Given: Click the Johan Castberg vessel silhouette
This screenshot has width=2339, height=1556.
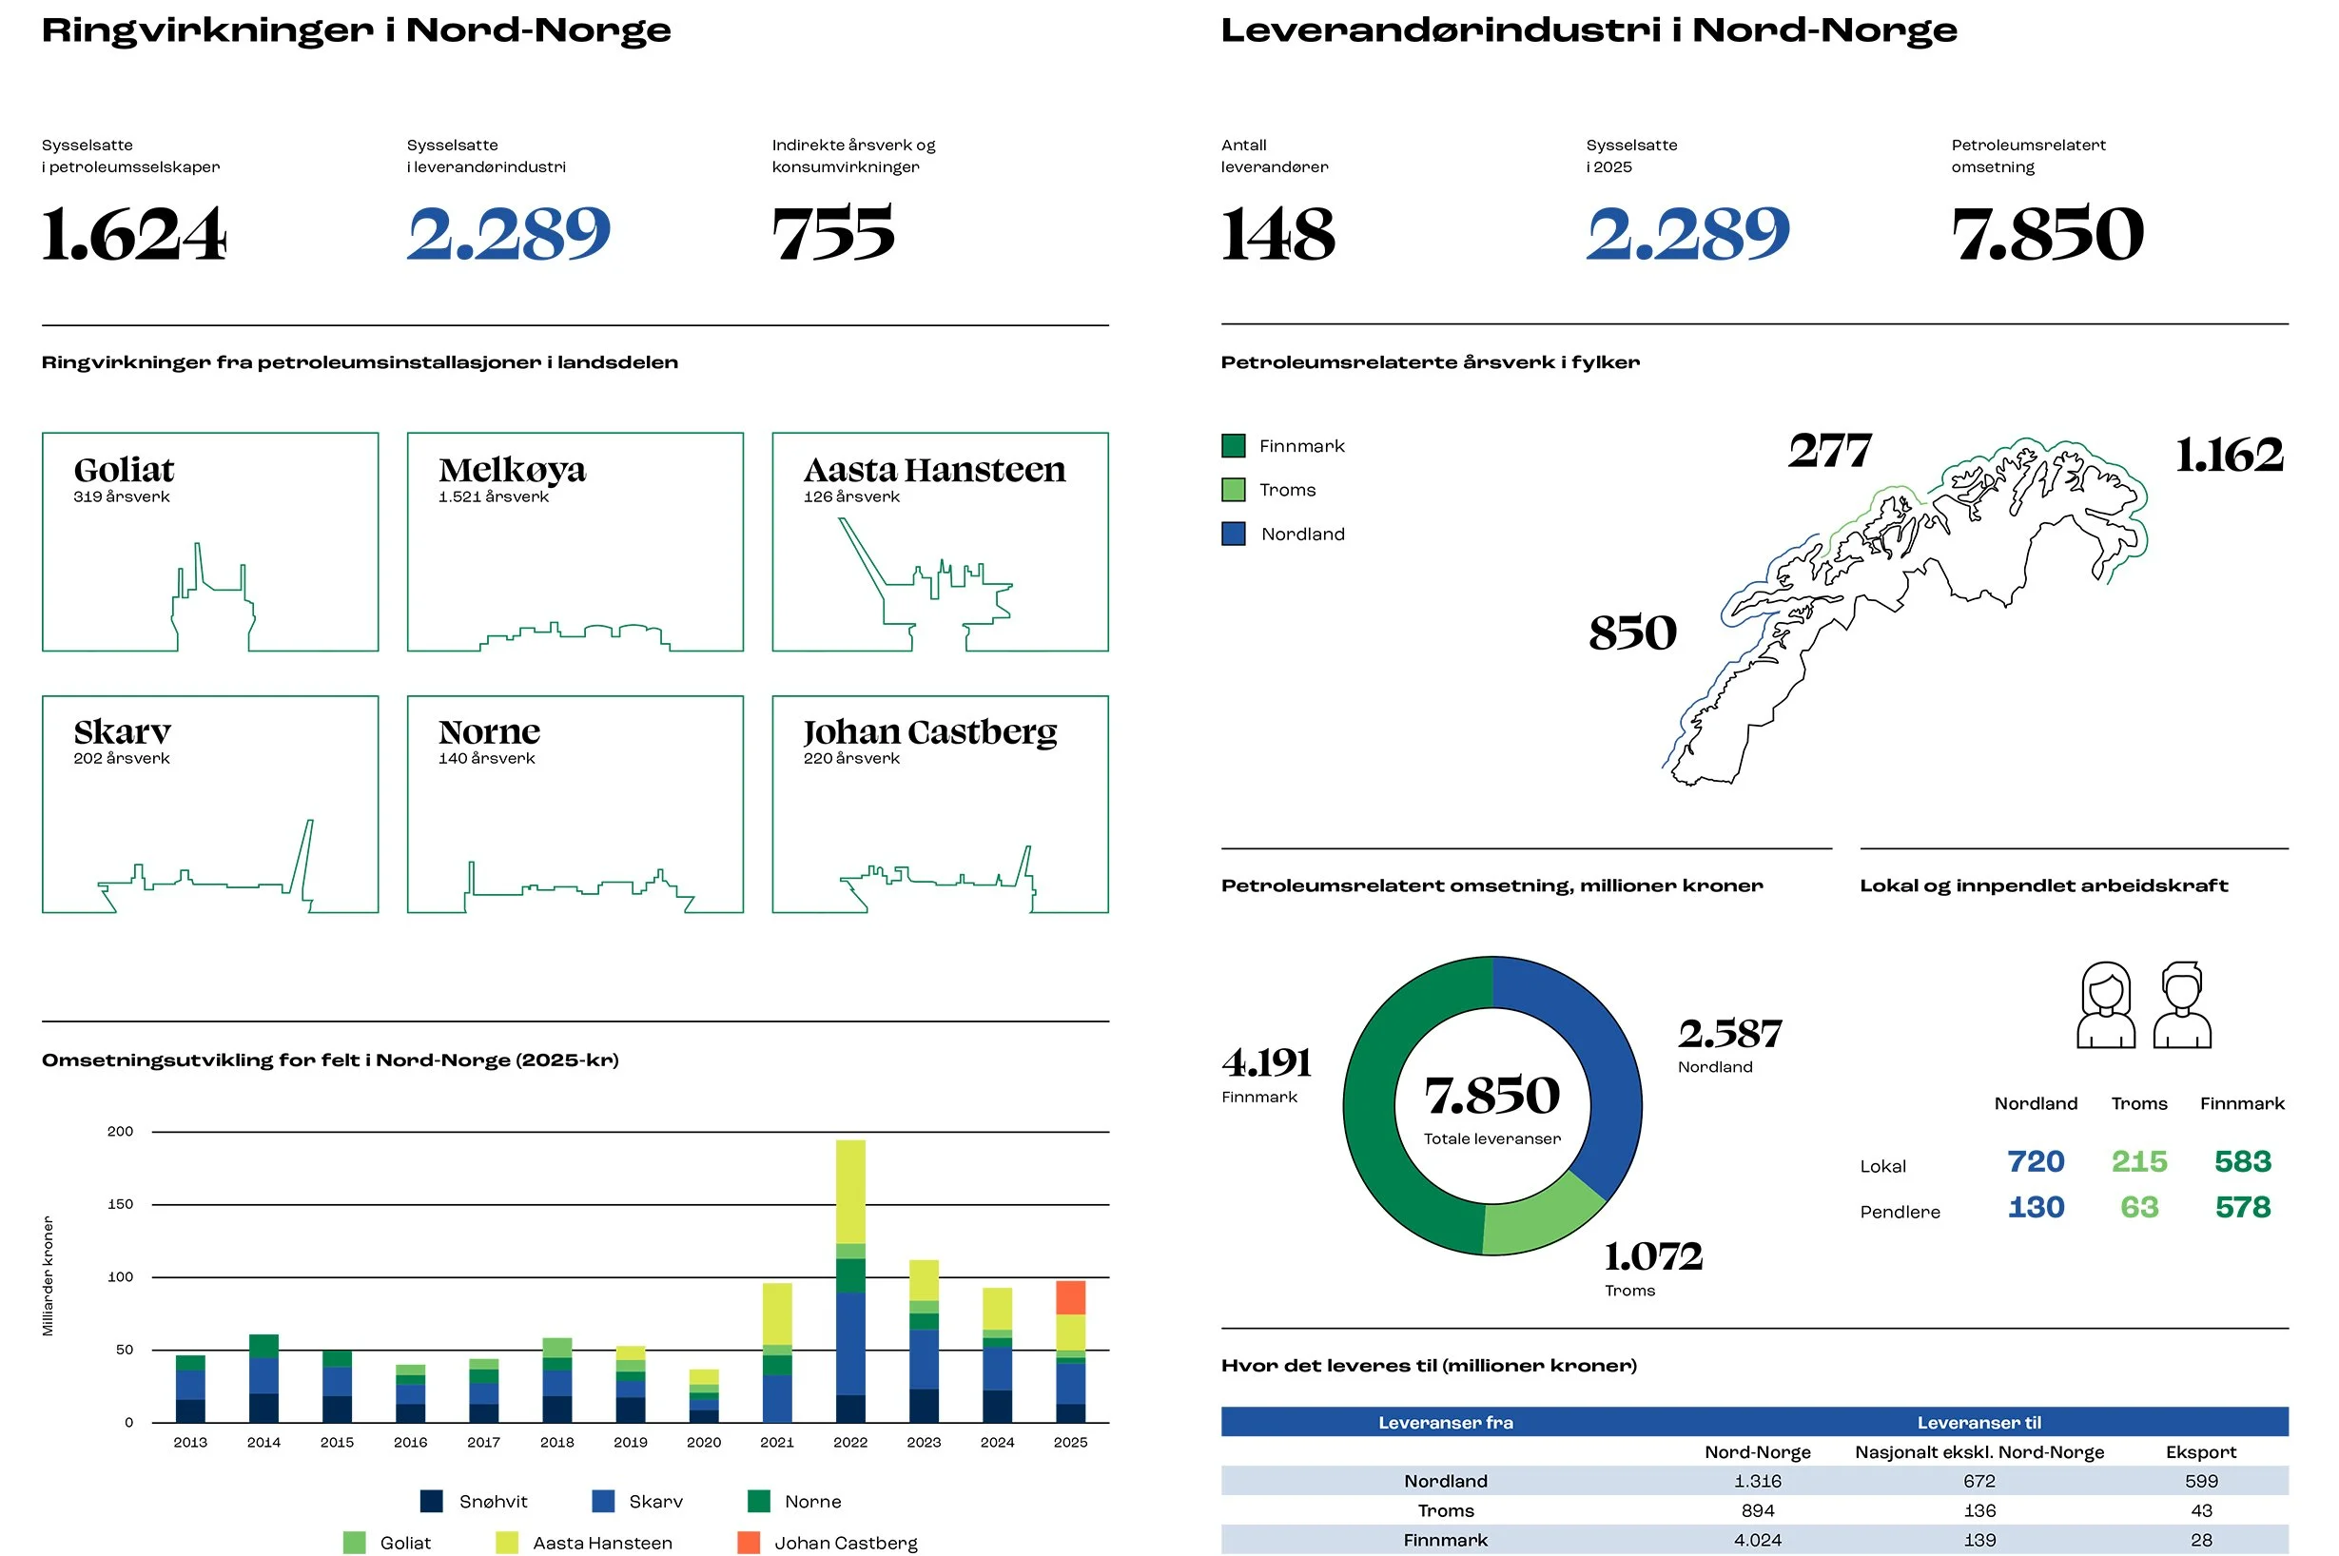Looking at the screenshot, I should [938, 878].
